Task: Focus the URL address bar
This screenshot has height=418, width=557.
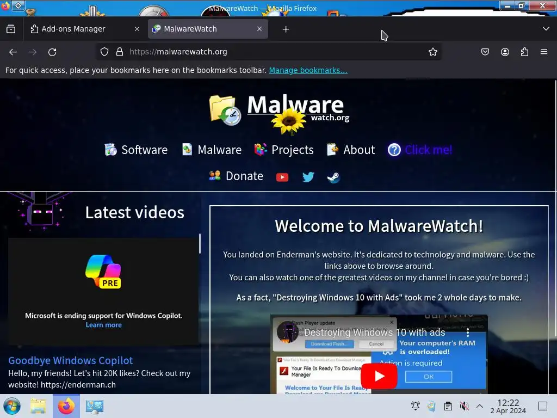Action: pyautogui.click(x=270, y=52)
